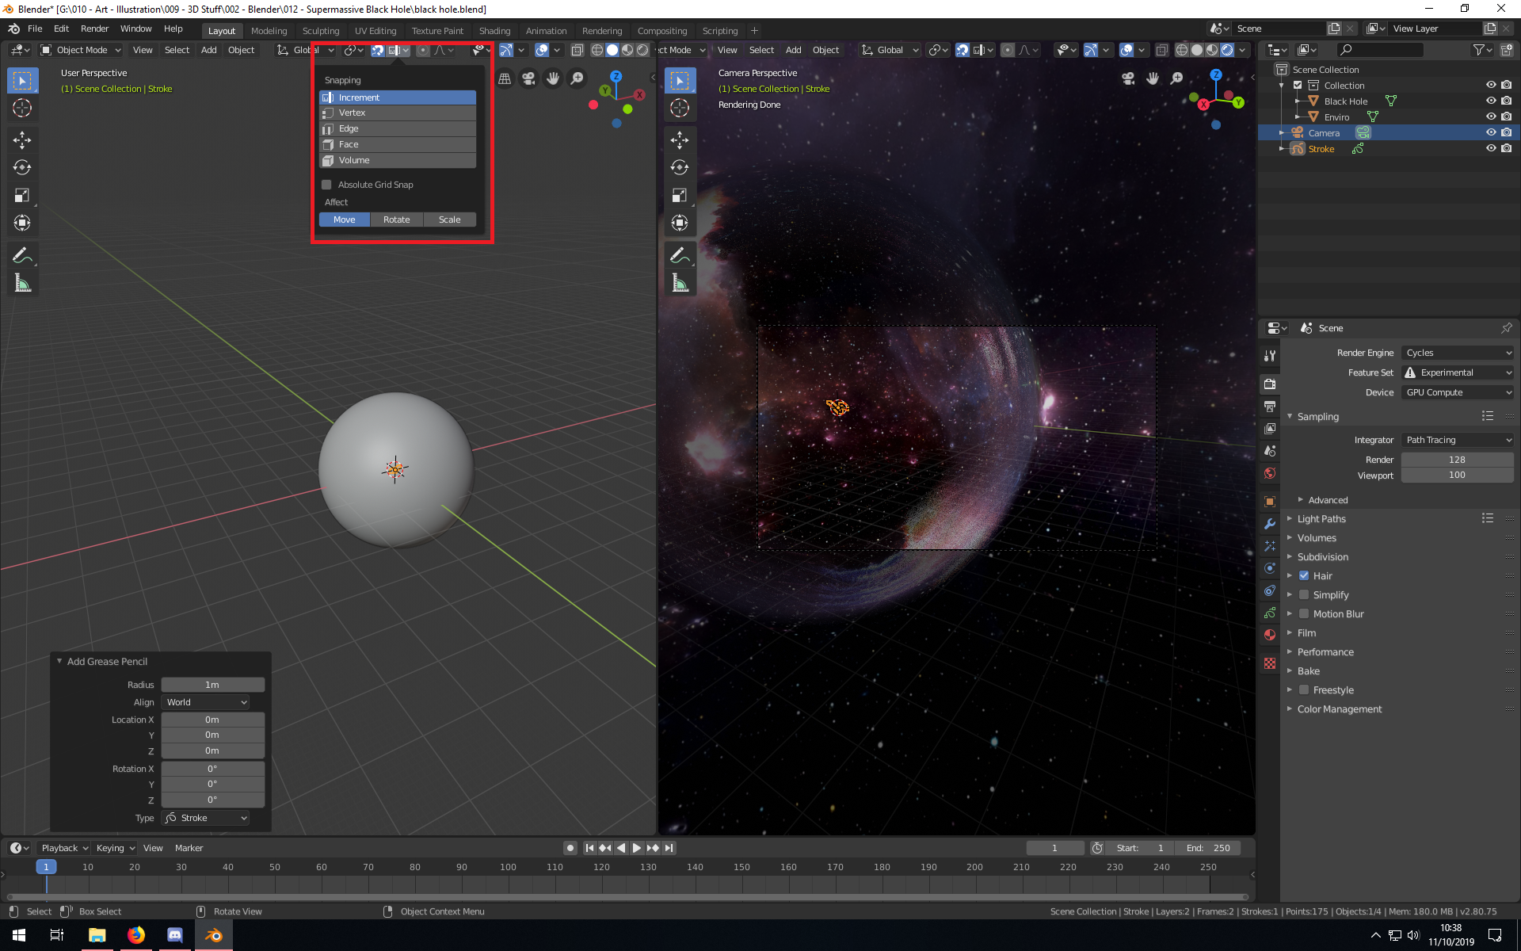Viewport: 1521px width, 951px height.
Task: Open the Render Engine Cycles dropdown
Action: (1458, 353)
